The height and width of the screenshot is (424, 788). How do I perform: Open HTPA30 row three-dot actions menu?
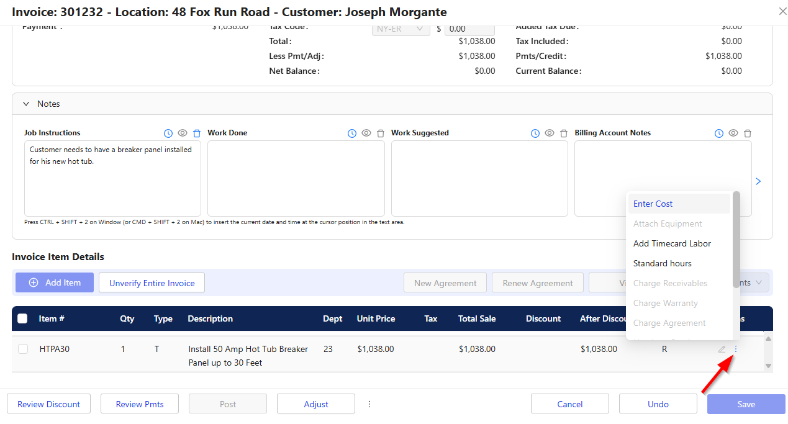(736, 349)
